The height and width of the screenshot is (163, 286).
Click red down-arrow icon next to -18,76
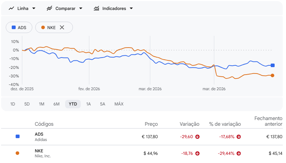pyautogui.click(x=197, y=153)
